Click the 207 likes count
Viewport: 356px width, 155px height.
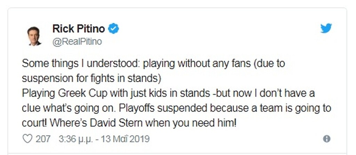pyautogui.click(x=43, y=139)
